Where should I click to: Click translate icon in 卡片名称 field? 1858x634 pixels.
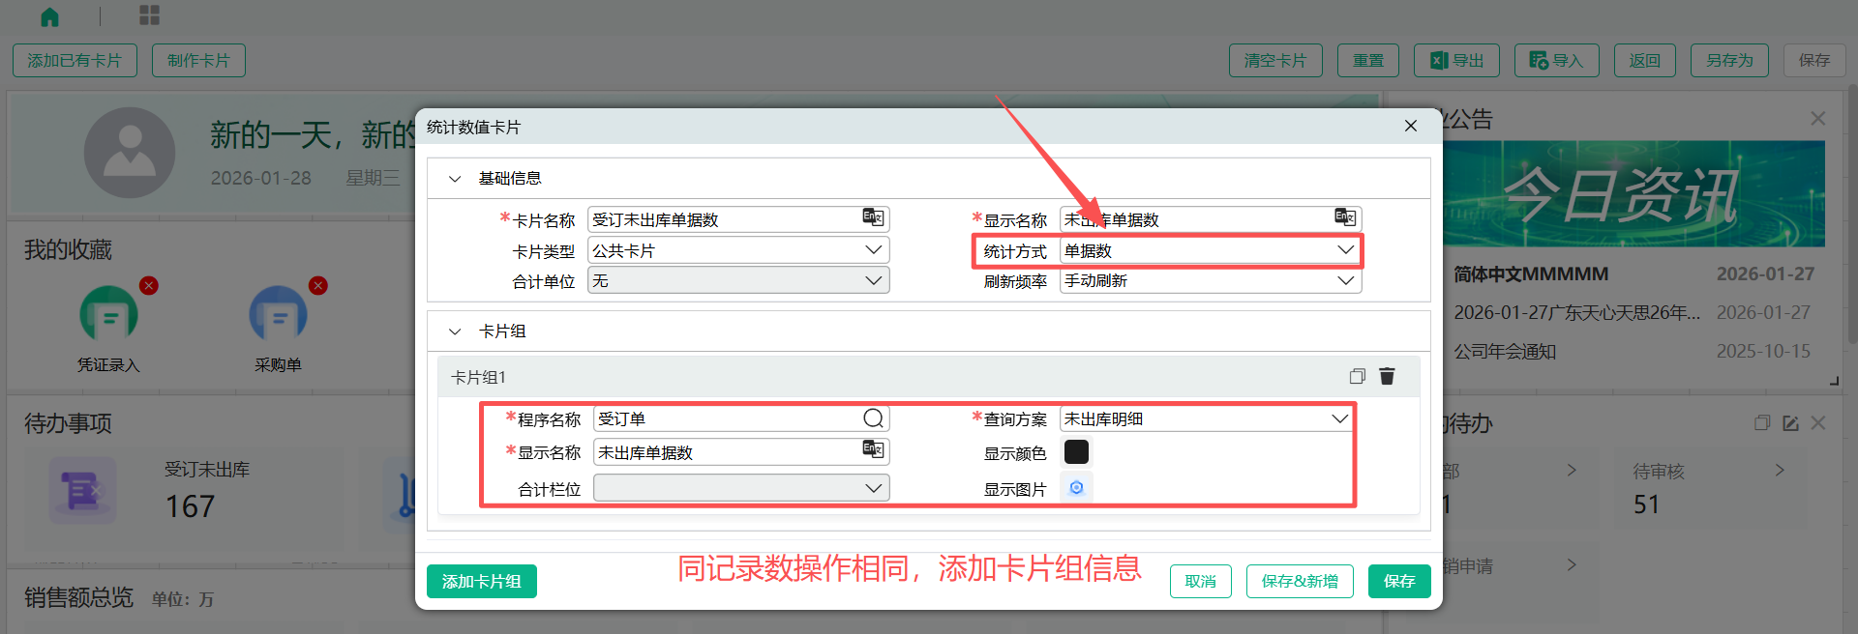(873, 217)
